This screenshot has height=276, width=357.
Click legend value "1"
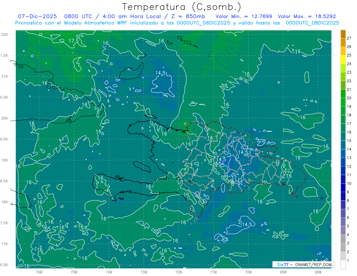348,261
